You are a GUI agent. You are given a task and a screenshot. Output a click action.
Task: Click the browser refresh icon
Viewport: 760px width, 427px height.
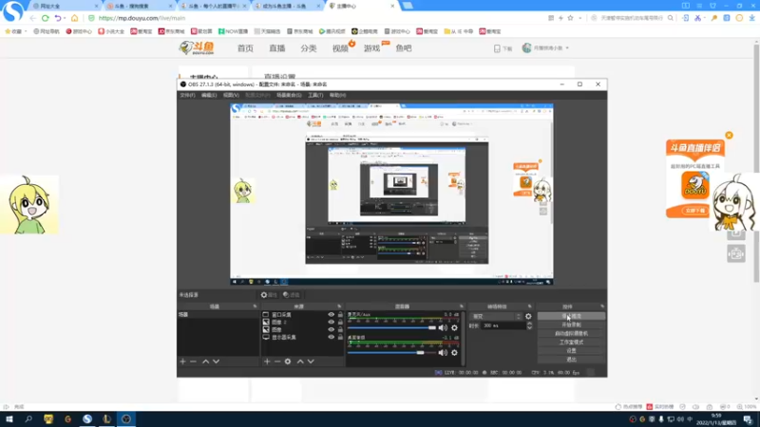[x=45, y=18]
